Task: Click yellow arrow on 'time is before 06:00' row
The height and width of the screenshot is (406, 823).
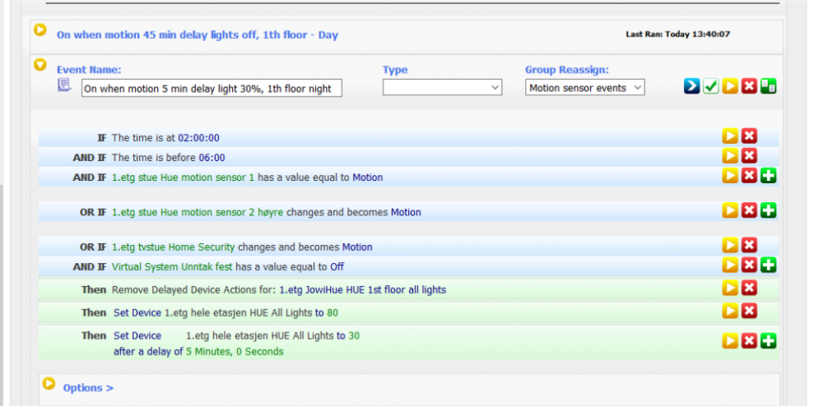Action: tap(730, 156)
